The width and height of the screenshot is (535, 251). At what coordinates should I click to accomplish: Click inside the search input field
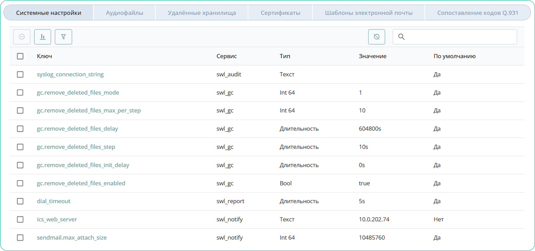[x=459, y=37]
